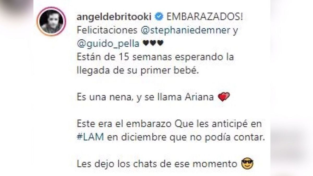Click the sunglasses smiley emoji

pyautogui.click(x=247, y=164)
